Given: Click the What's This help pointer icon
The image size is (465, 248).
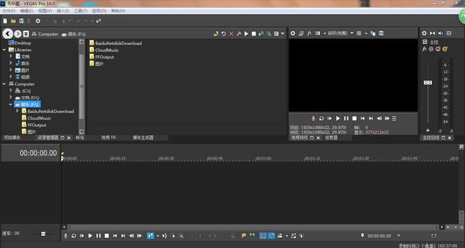Looking at the screenshot, I should [x=99, y=21].
